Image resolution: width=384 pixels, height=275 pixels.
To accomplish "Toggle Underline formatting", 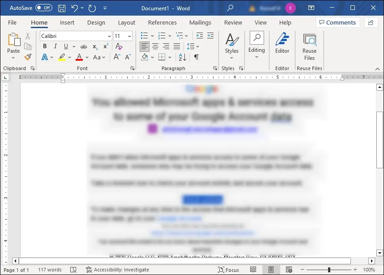I will [x=66, y=46].
